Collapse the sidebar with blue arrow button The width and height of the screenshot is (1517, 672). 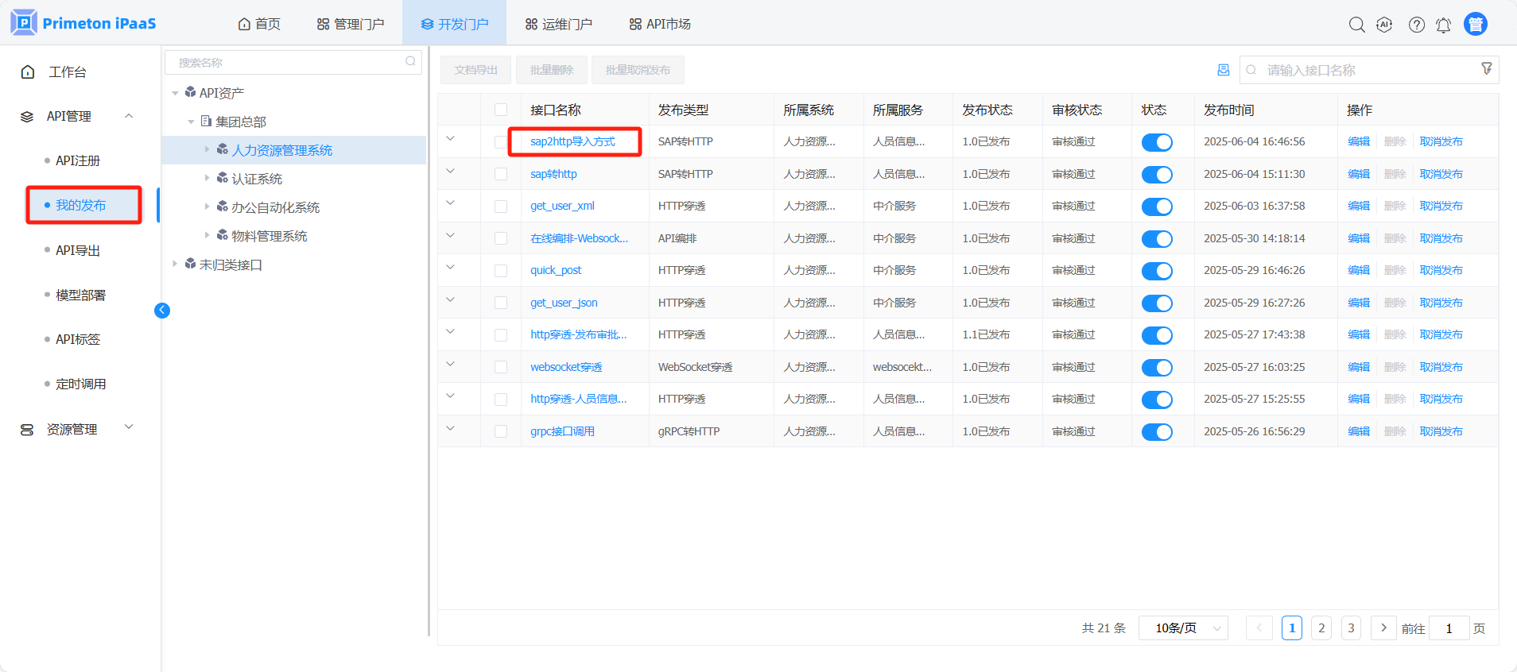[162, 311]
